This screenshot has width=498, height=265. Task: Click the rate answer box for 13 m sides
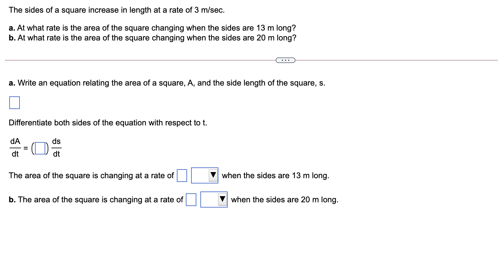pos(181,175)
